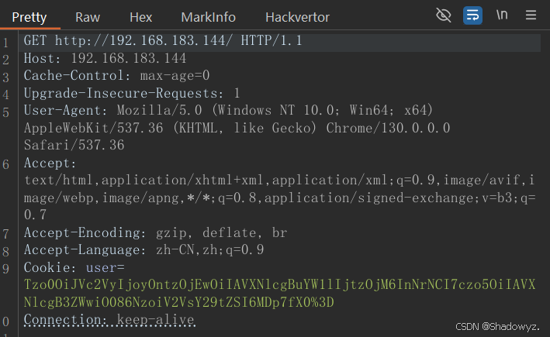
Task: Switch to the Raw tab
Action: tap(88, 17)
